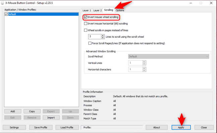
Task: Open the Scroll Method dropdown
Action: (168, 56)
